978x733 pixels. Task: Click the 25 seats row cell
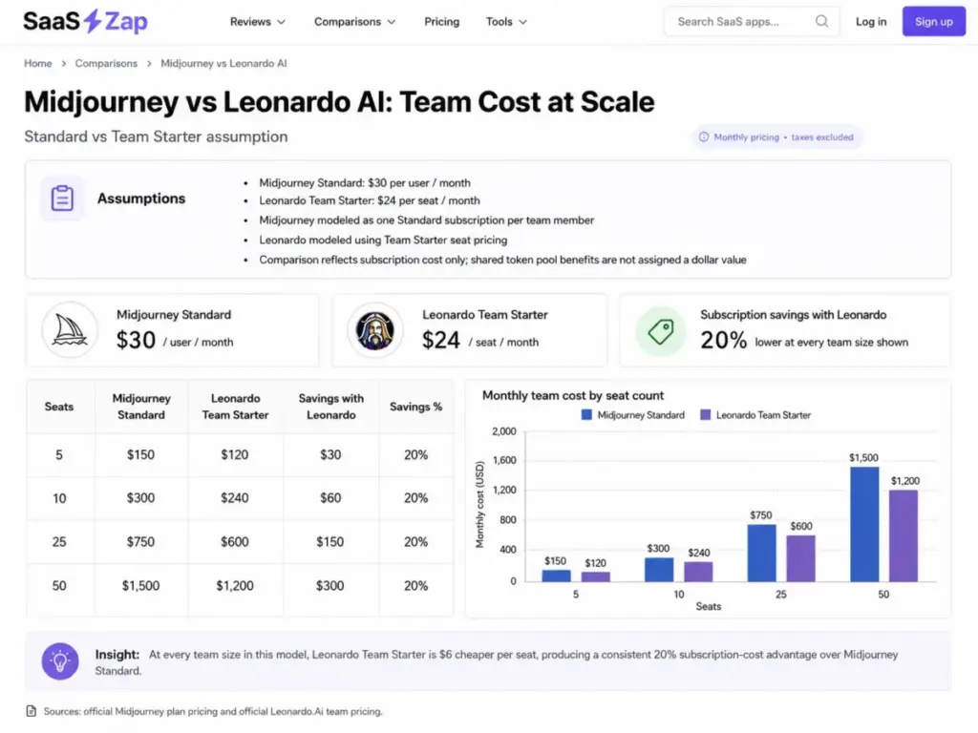[59, 542]
